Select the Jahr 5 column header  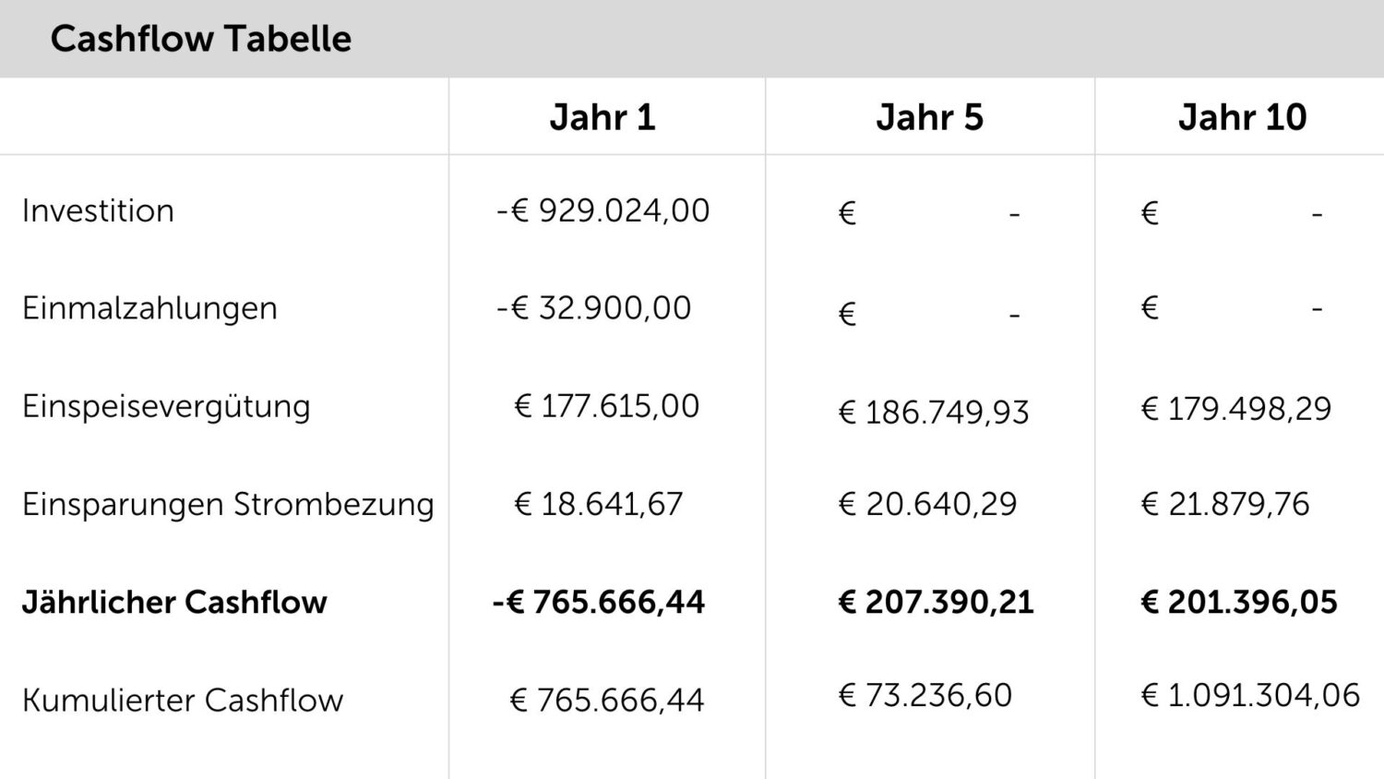[930, 117]
